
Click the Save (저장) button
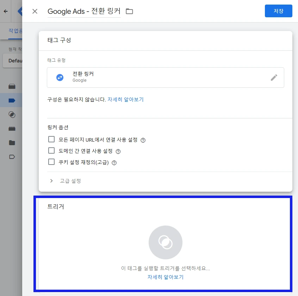(x=278, y=11)
